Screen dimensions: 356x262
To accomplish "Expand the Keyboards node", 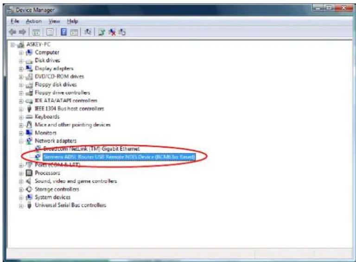I will (x=21, y=117).
